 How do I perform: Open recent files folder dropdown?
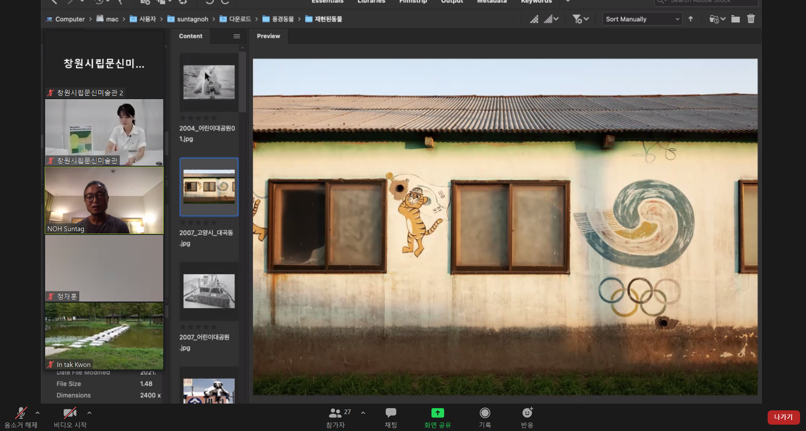pyautogui.click(x=717, y=19)
